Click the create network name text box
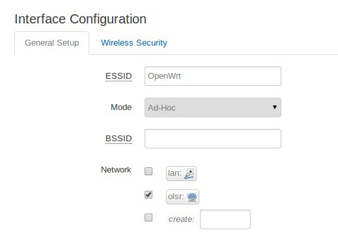This screenshot has height=235, width=338. click(x=225, y=219)
